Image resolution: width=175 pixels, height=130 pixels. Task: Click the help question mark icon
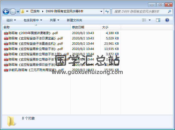coord(167,20)
